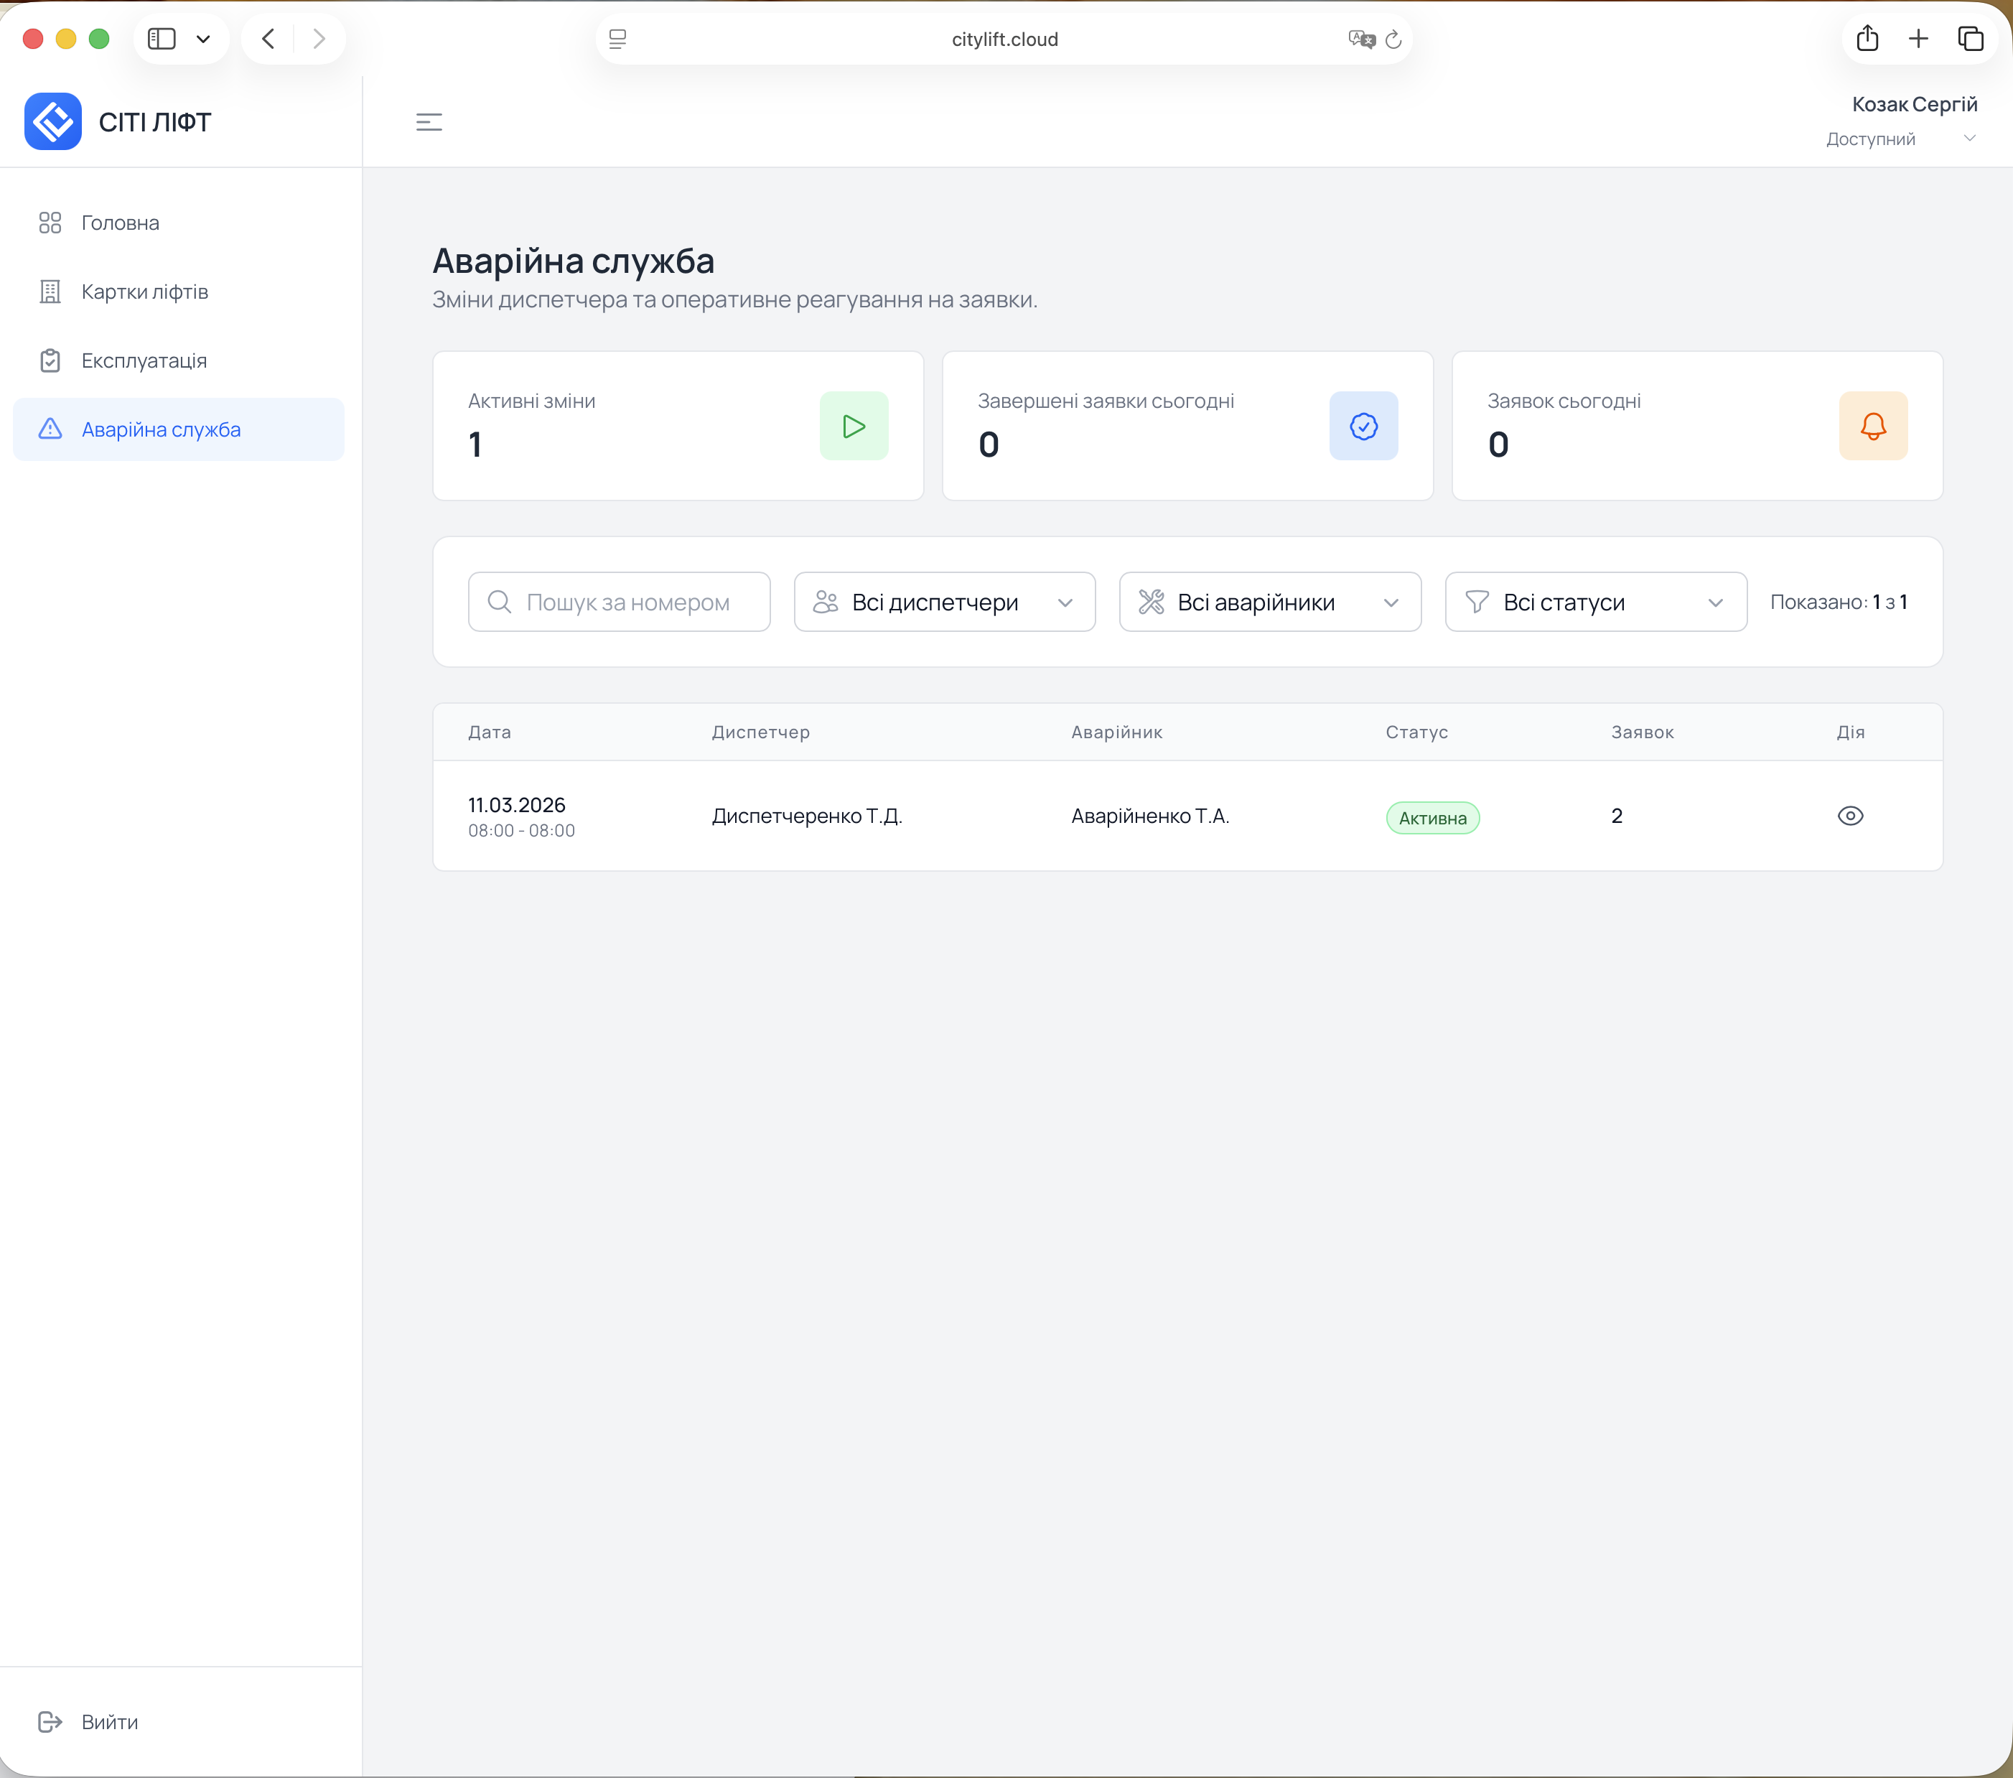Click the green play icon in Активні зміни card
The width and height of the screenshot is (2013, 1778).
pyautogui.click(x=853, y=426)
